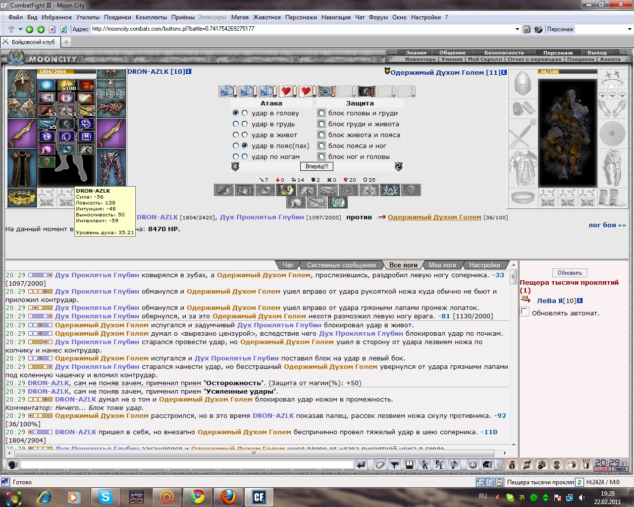The width and height of the screenshot is (634, 507).
Task: Switch to the Мои логи tab
Action: point(442,265)
